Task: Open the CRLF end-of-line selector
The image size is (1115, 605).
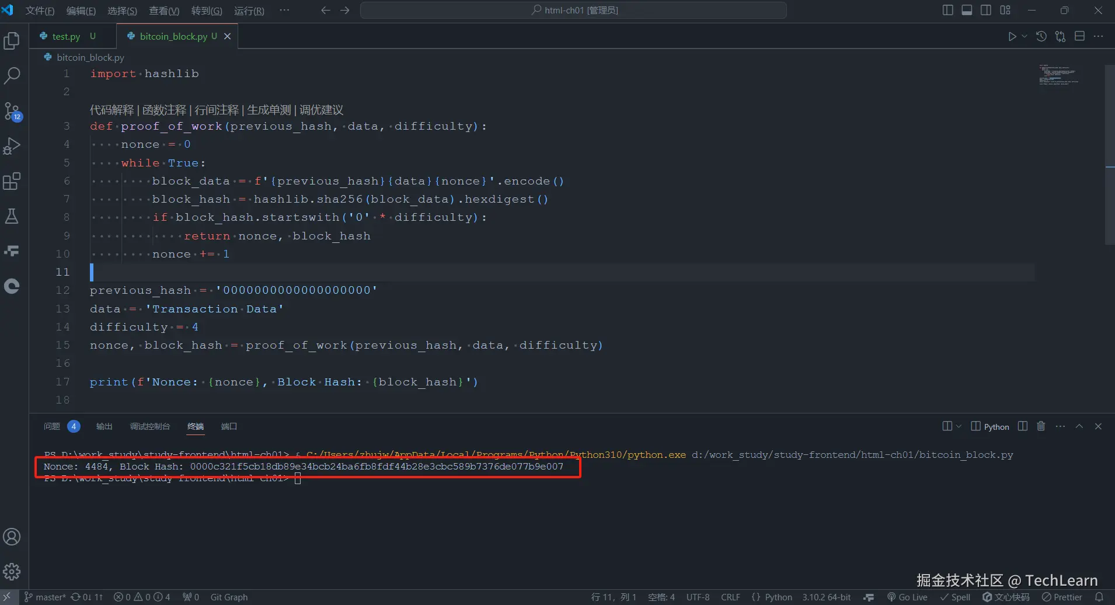Action: [730, 597]
